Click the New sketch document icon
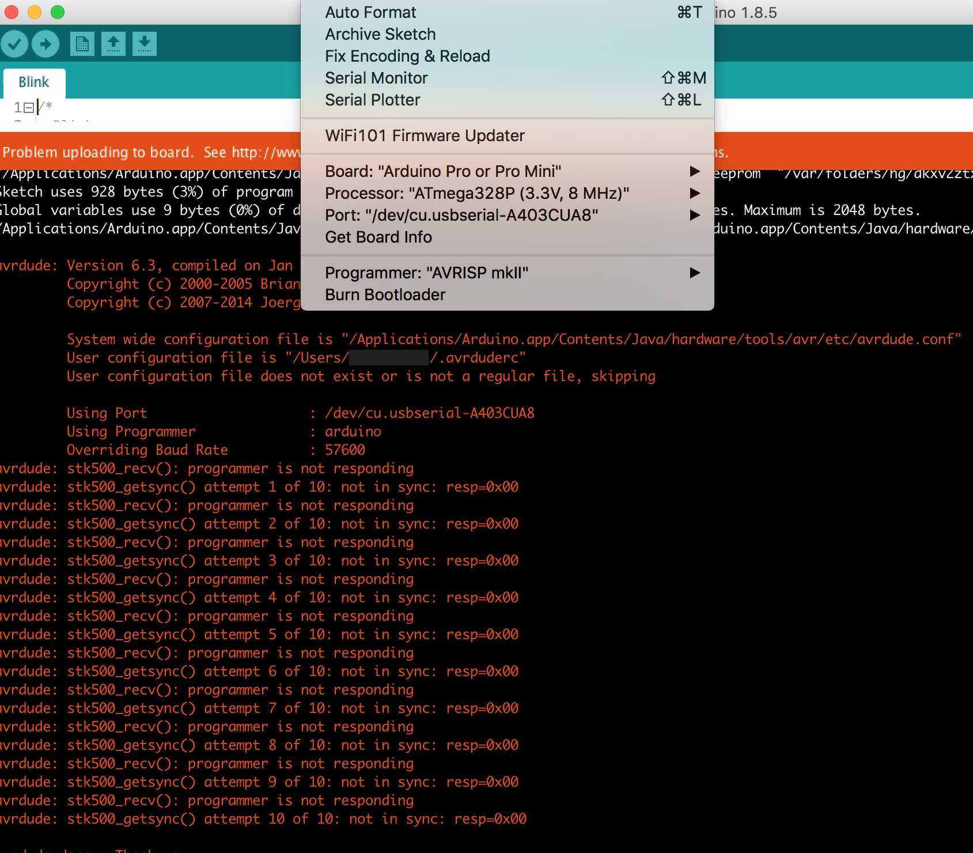This screenshot has width=973, height=853. click(82, 44)
